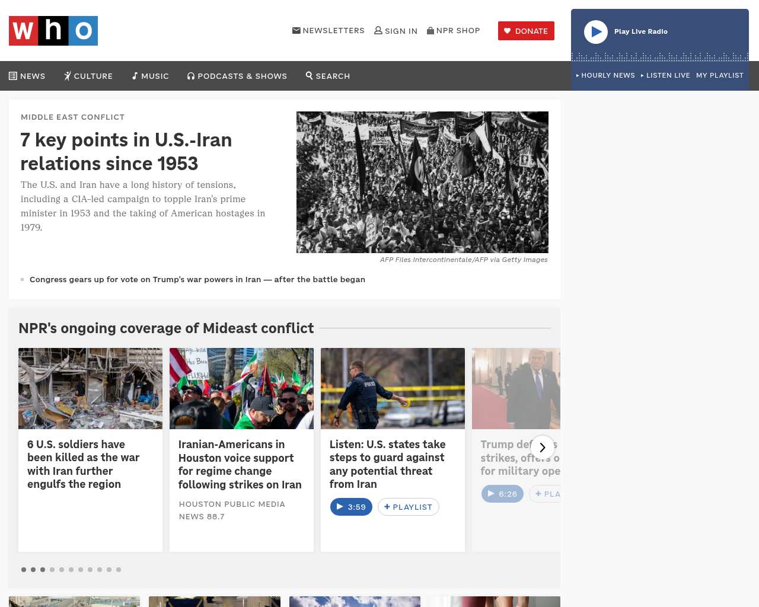Open NPR Shop via the bag icon

430,30
